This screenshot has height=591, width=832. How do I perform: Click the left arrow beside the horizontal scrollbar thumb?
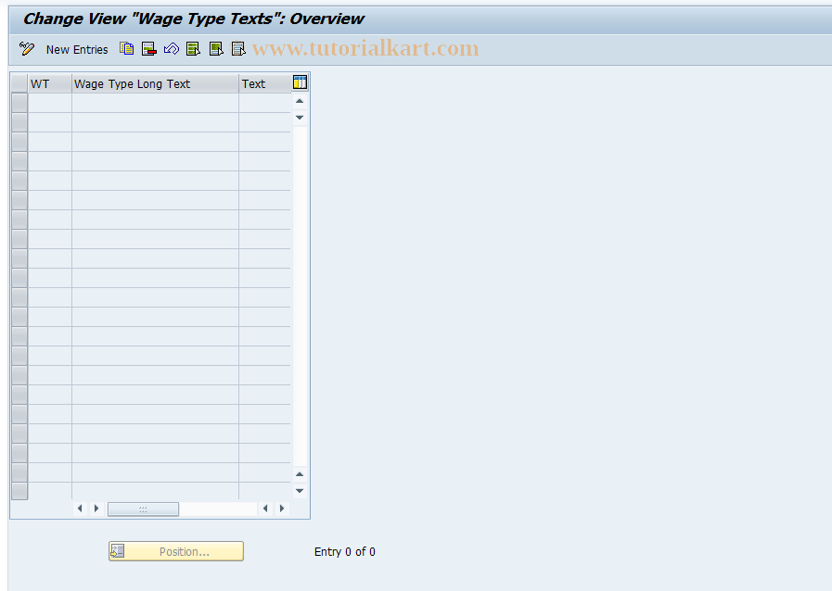coord(80,509)
